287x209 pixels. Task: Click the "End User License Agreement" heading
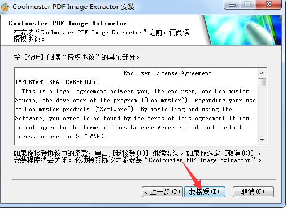point(167,73)
